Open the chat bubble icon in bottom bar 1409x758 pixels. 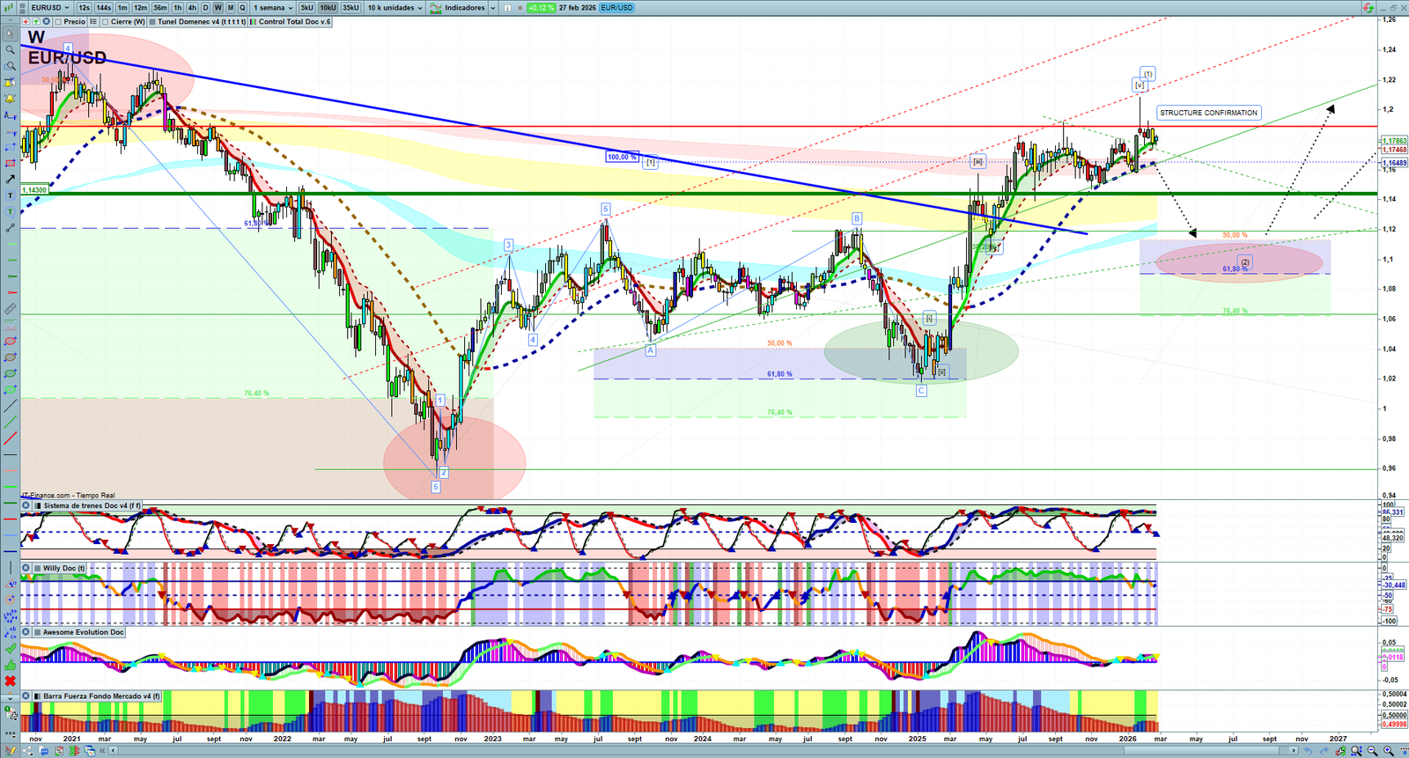44,751
